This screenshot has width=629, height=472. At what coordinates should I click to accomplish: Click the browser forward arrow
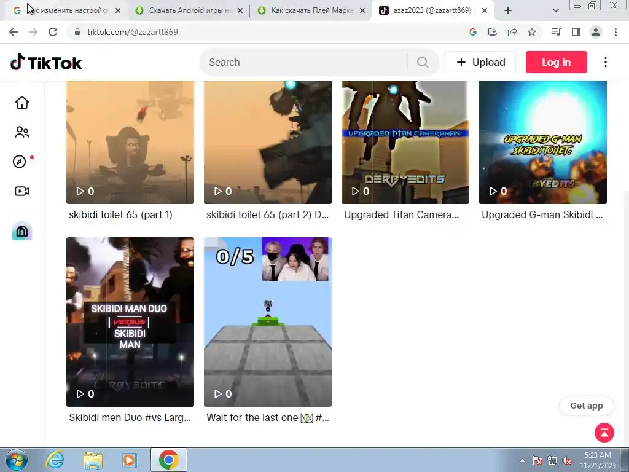[x=33, y=32]
